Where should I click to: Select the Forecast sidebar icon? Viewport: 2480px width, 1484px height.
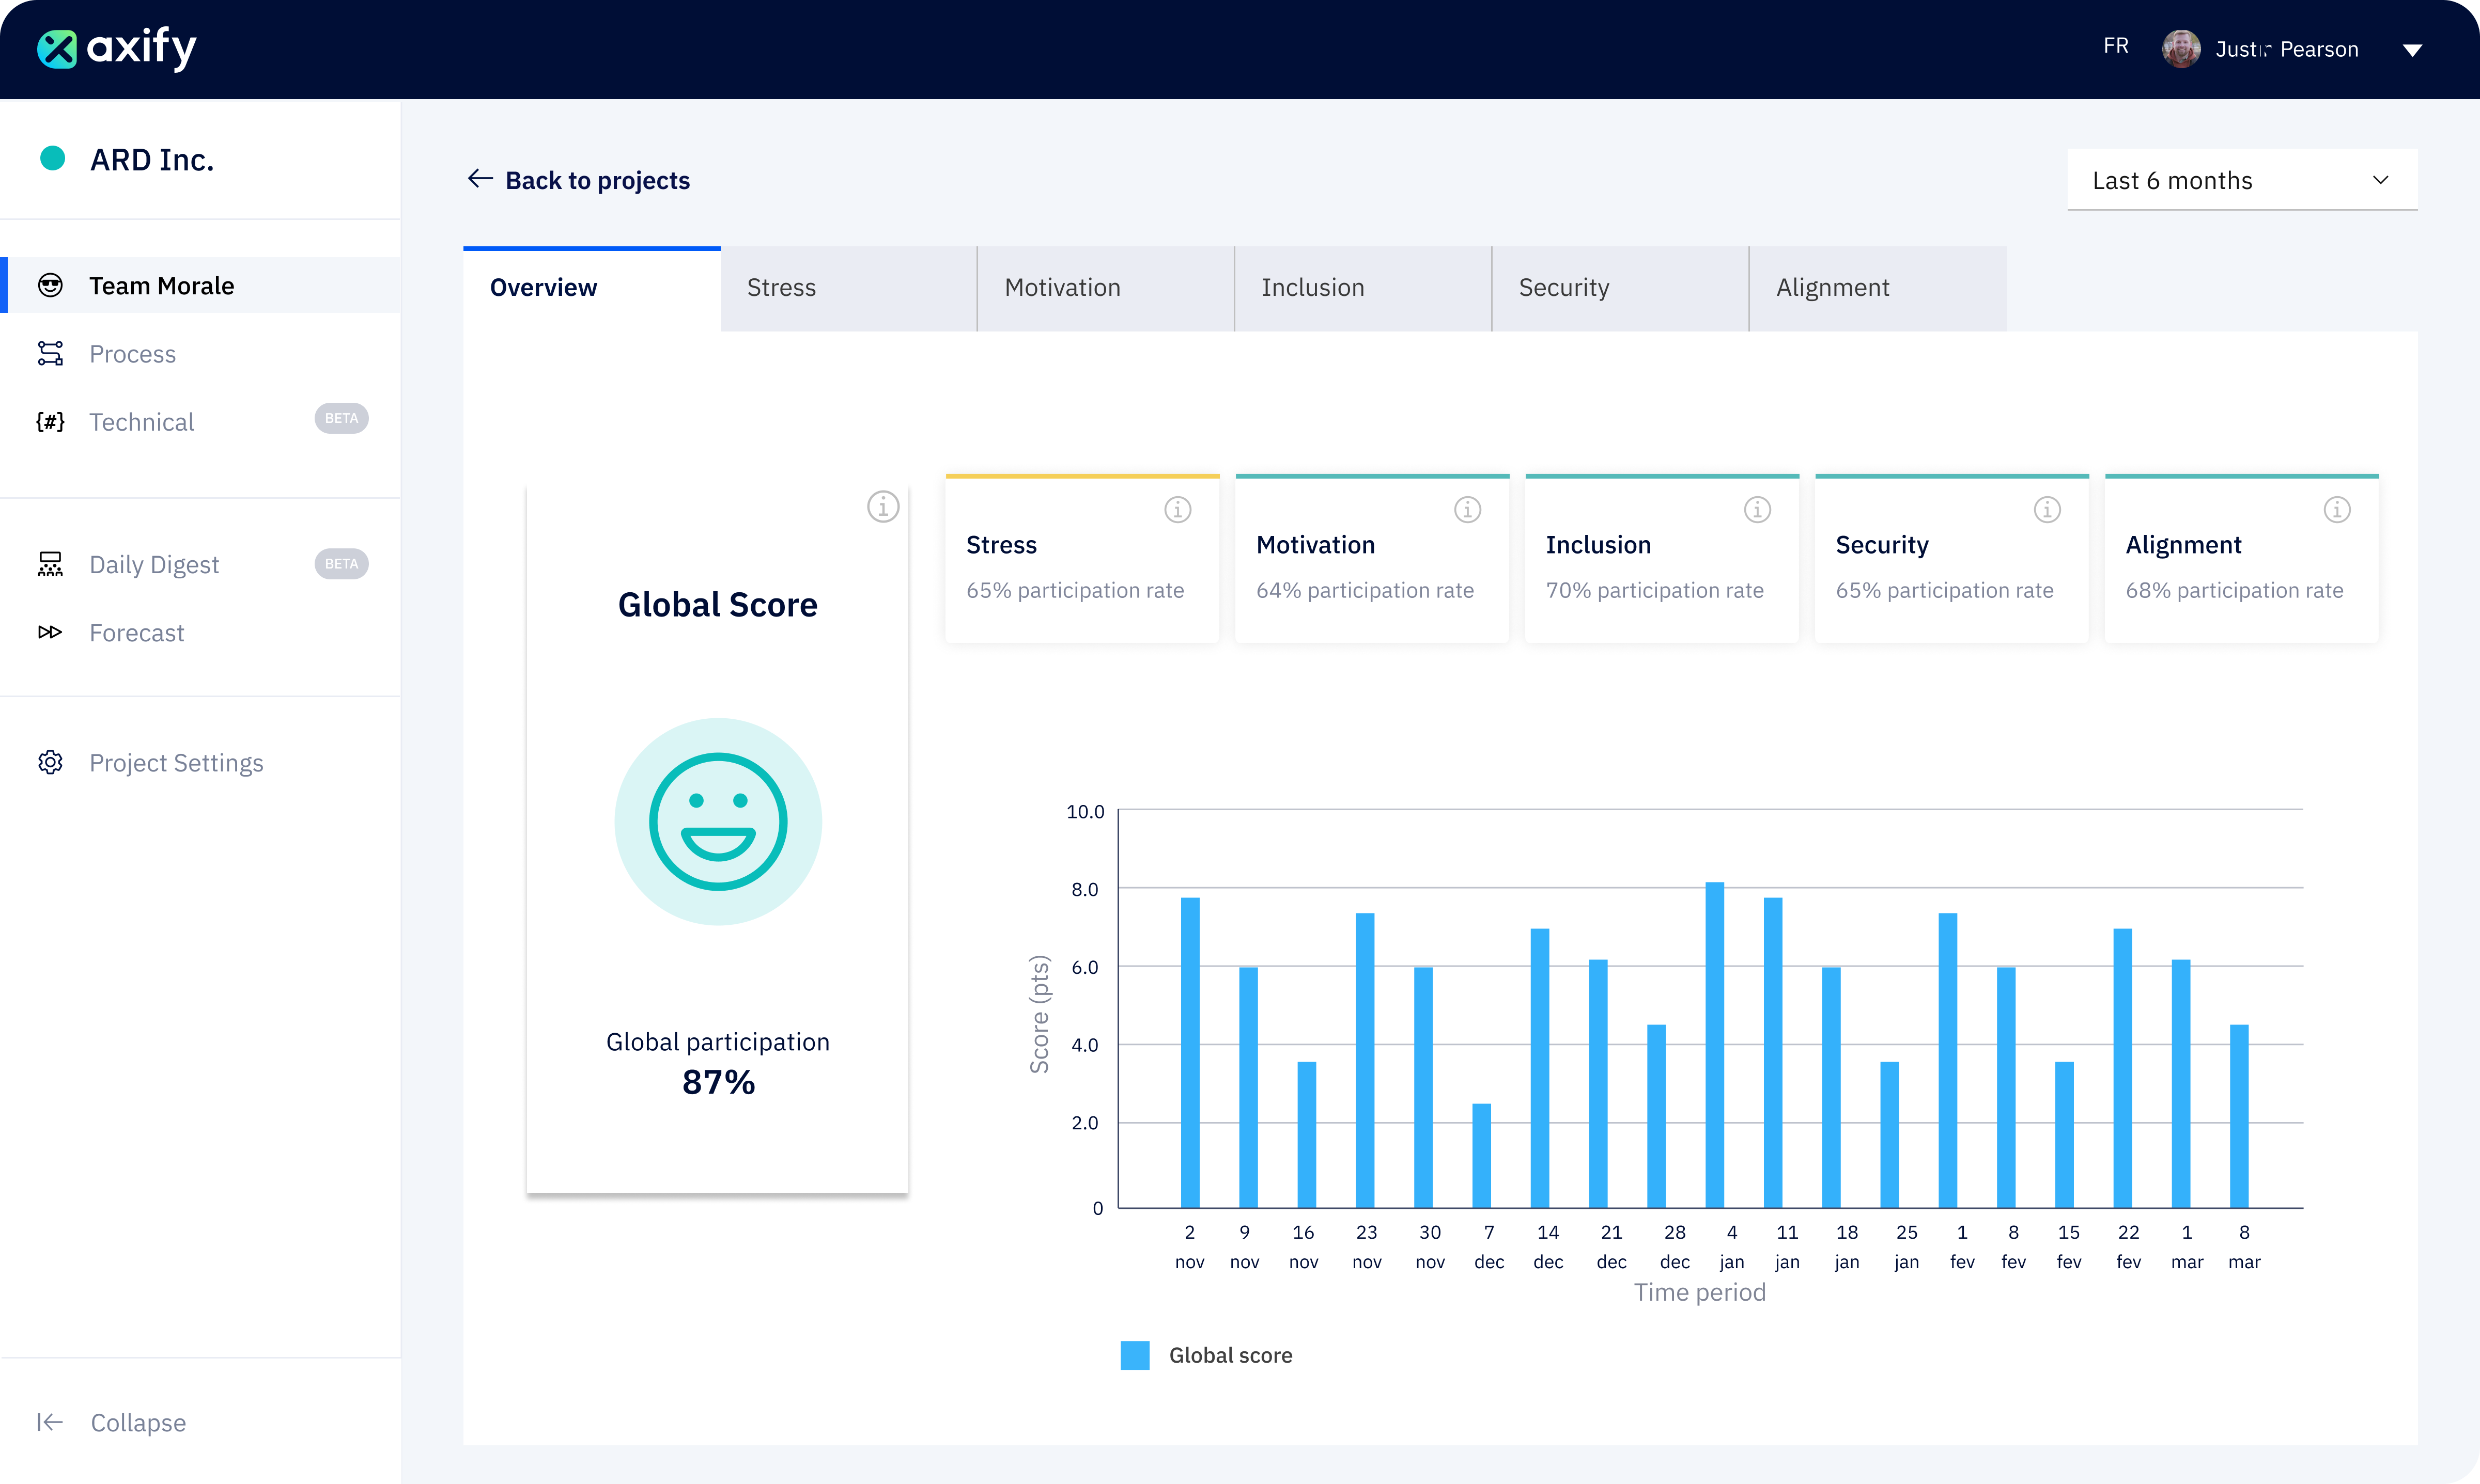tap(51, 632)
